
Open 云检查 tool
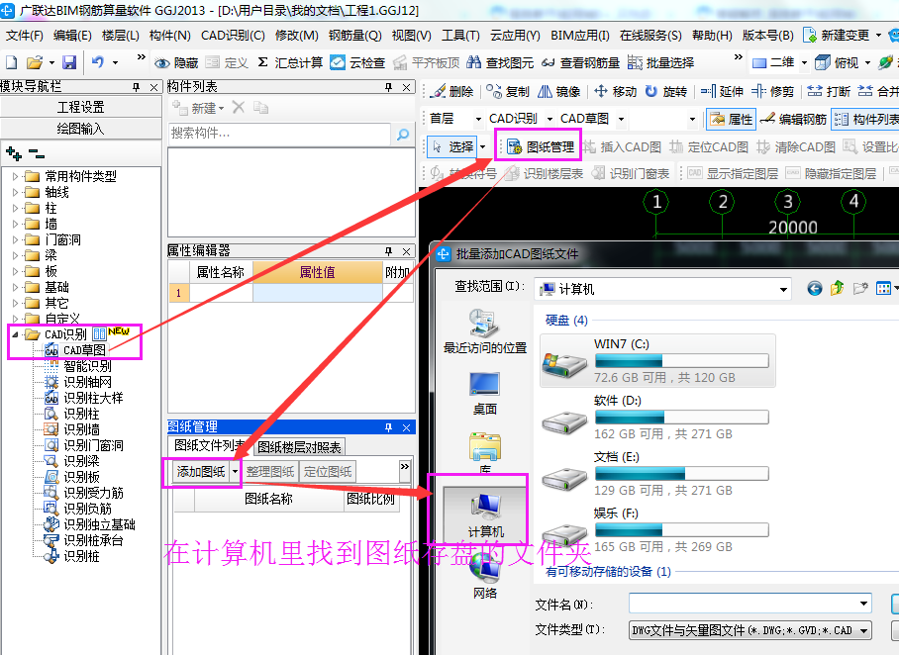[x=357, y=62]
